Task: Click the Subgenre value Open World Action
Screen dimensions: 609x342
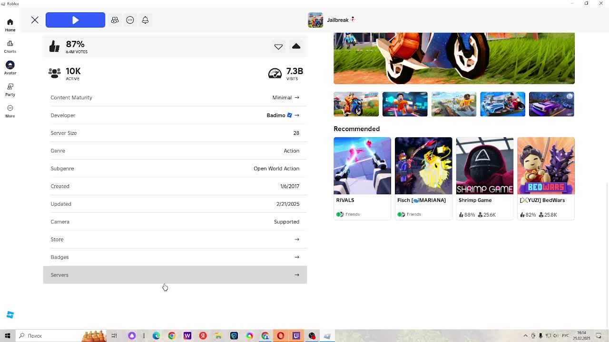Action: [x=276, y=169]
